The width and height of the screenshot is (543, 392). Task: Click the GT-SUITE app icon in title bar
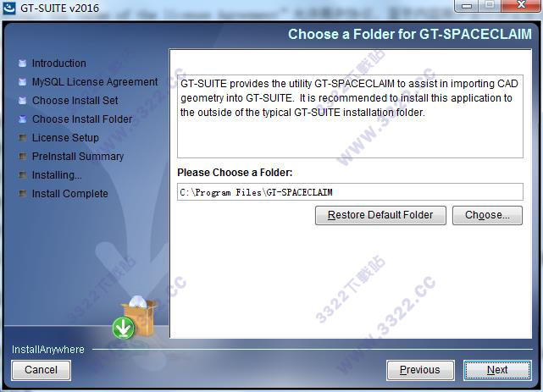pos(8,8)
